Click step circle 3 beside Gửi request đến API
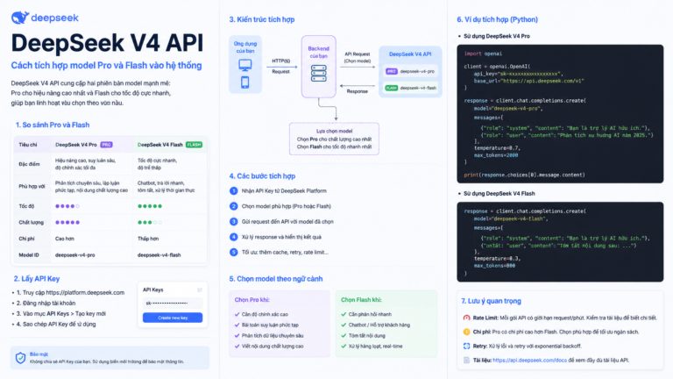 click(233, 222)
